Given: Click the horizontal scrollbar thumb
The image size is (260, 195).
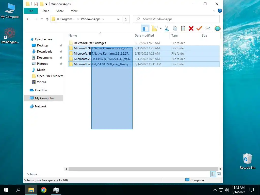Looking at the screenshot, I should tap(143, 169).
